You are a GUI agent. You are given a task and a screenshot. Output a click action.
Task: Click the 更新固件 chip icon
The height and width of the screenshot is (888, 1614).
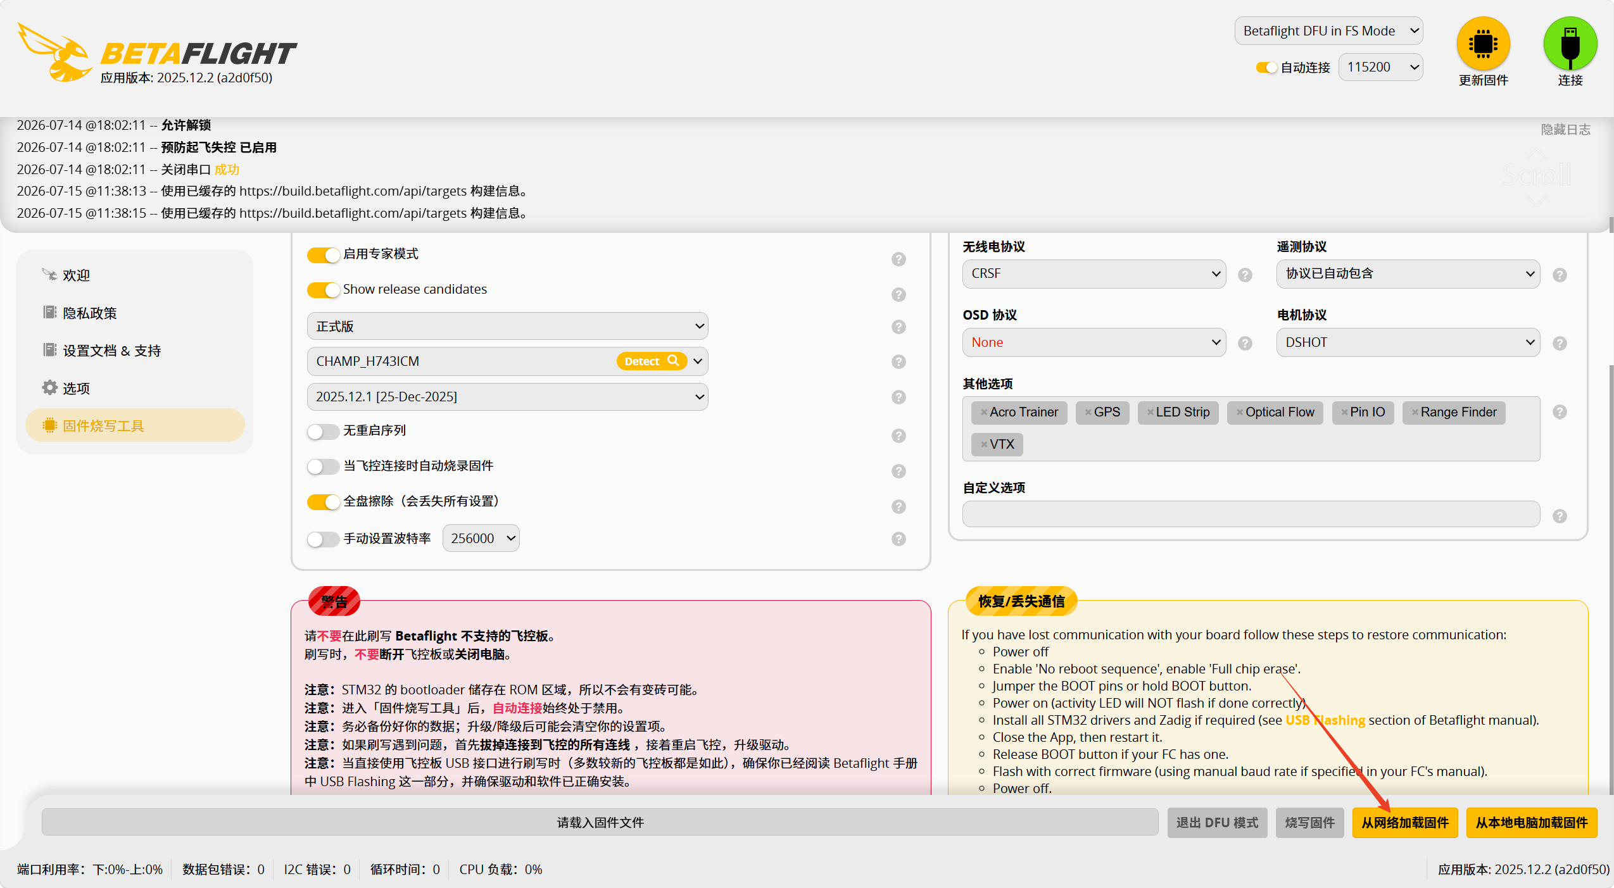pyautogui.click(x=1483, y=44)
